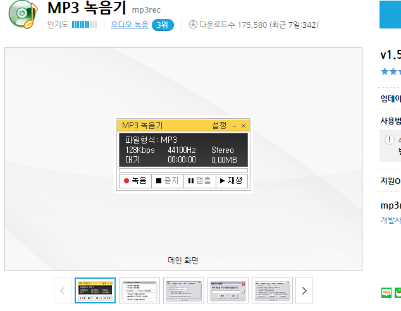
Task: Click the mp3rec subtitle text
Action: (x=146, y=10)
